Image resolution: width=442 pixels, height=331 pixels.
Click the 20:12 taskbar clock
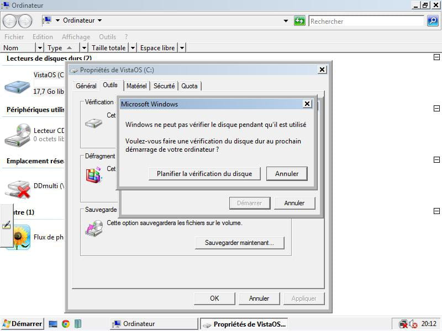point(429,324)
